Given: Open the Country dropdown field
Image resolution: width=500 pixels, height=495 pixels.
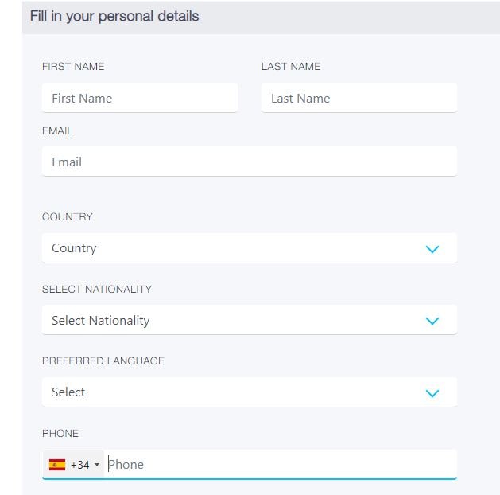Looking at the screenshot, I should point(250,248).
